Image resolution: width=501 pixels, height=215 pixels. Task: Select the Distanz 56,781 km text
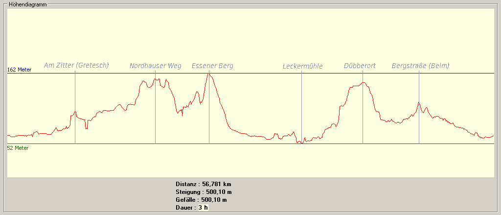[203, 184]
